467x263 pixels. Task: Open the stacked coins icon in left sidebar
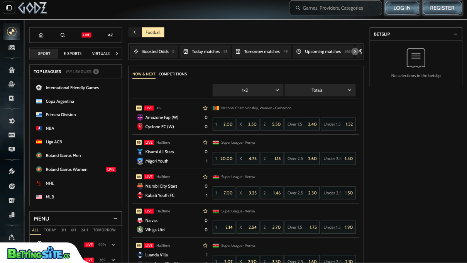tap(12, 215)
